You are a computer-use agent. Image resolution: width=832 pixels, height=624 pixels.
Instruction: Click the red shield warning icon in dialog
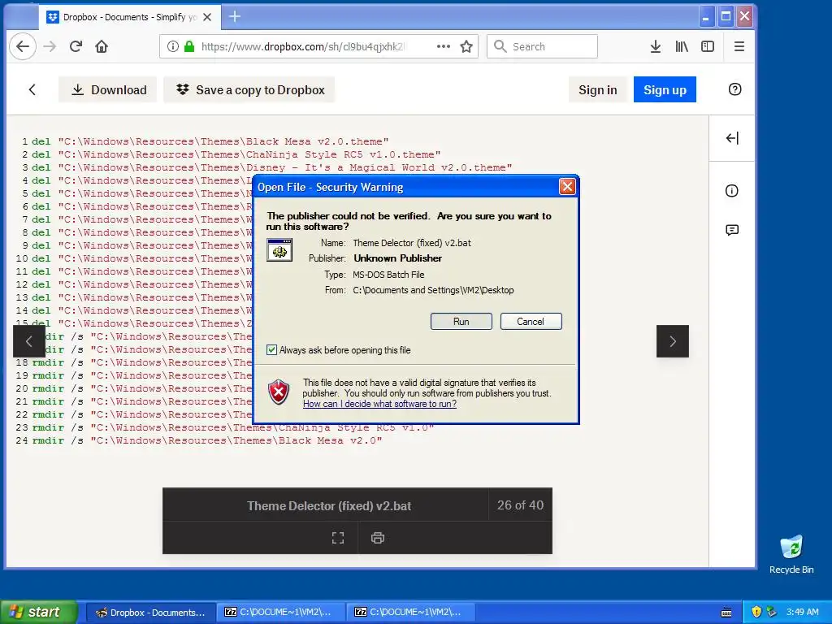(279, 392)
